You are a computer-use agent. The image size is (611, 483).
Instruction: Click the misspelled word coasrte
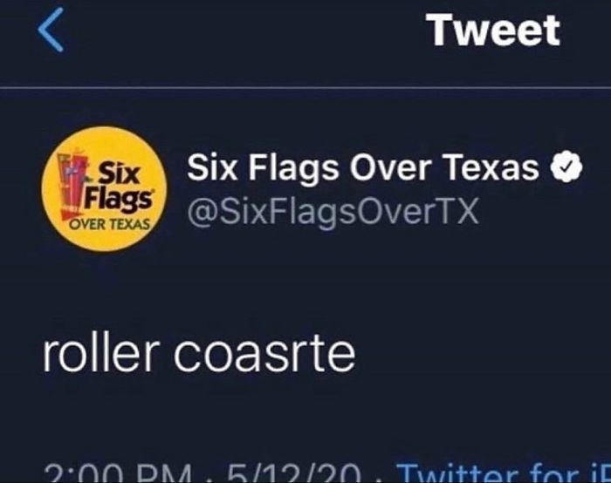(x=264, y=356)
